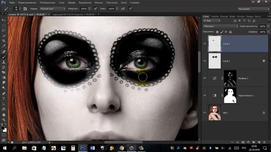Screen dimensions: 271x152
Task: Filter layers by adjustment layers icon
Action: coord(240,21)
